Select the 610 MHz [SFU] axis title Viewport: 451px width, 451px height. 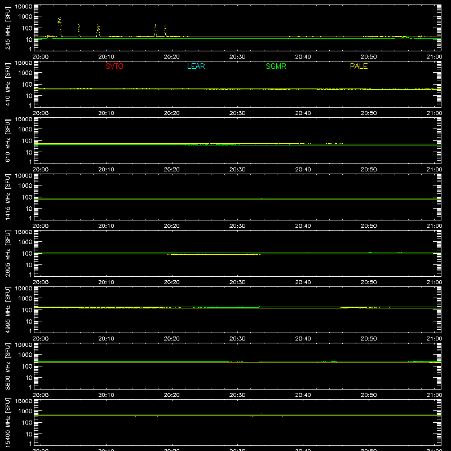tap(7, 140)
